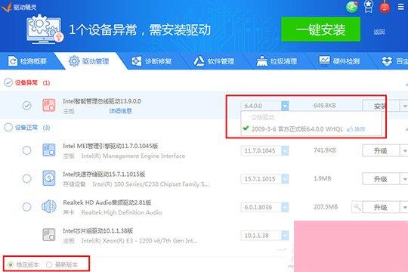Expand arrow beside Intel MEI 升级 button
This screenshot has height=272, width=408.
[405, 150]
